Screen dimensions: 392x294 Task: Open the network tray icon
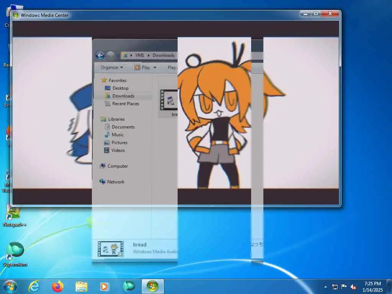click(335, 287)
